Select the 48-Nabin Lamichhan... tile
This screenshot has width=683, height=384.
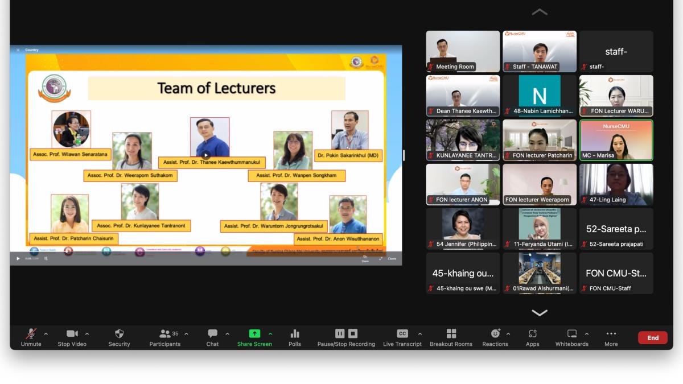[540, 96]
